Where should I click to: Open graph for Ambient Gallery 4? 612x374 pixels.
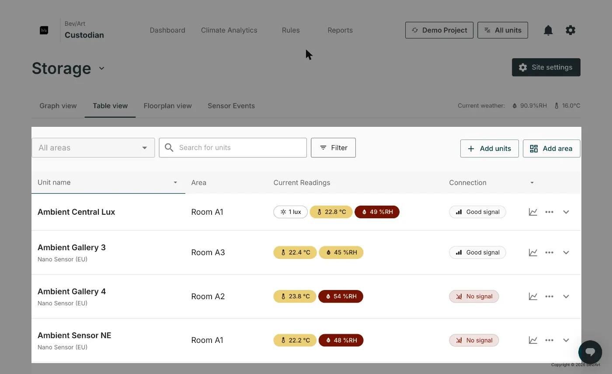(533, 297)
